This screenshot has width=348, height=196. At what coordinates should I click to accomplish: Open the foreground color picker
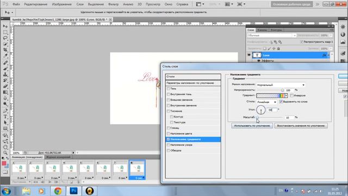(x=4, y=163)
